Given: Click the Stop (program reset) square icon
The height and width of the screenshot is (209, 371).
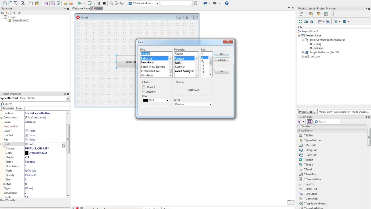Looking at the screenshot, I should 104,3.
